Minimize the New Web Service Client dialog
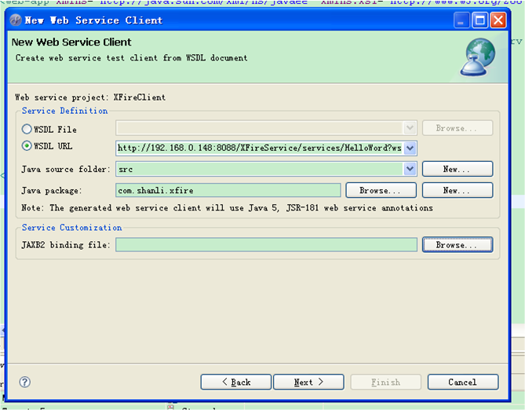This screenshot has height=410, width=525. click(461, 20)
